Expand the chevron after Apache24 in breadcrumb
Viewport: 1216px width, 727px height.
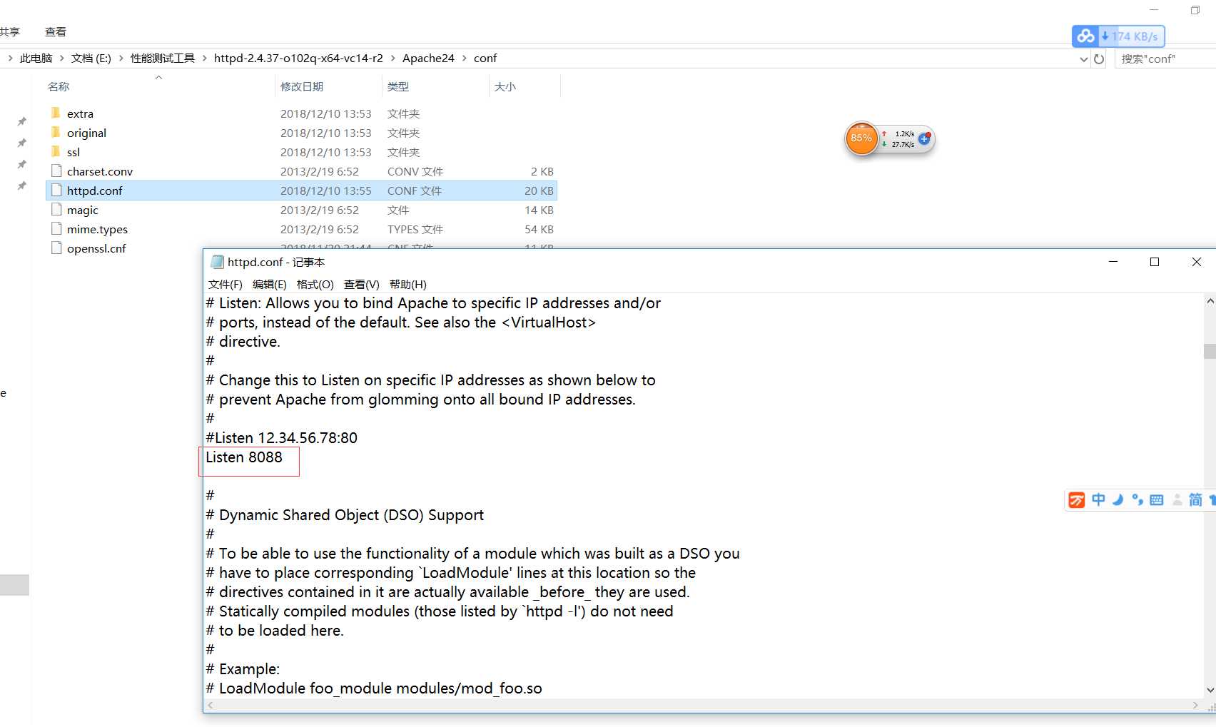pos(464,58)
